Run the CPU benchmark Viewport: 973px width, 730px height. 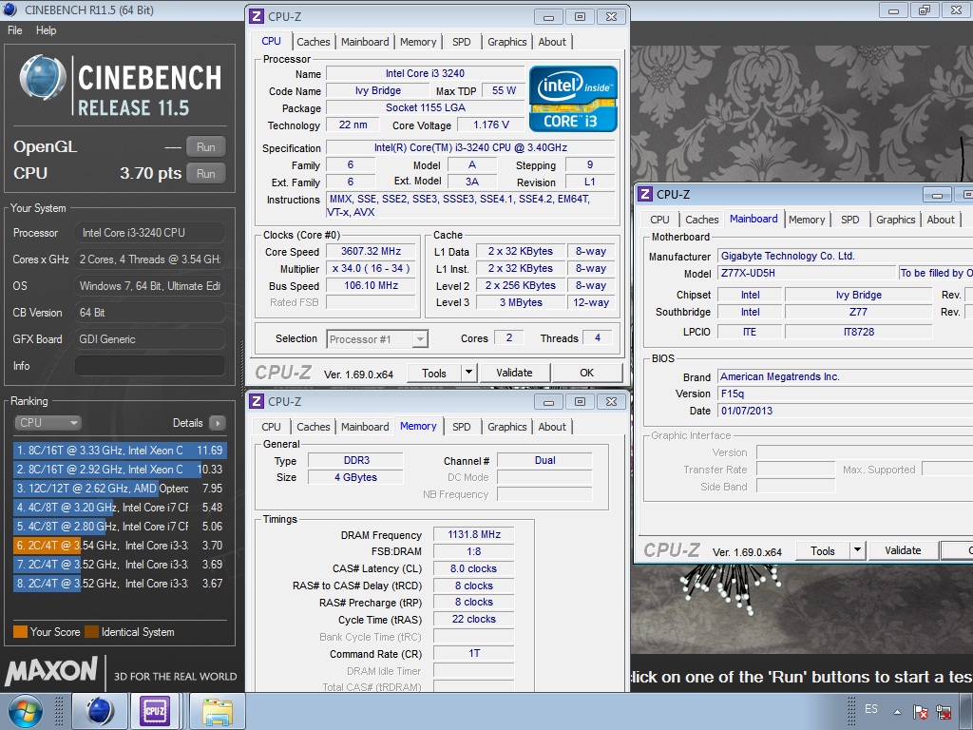tap(206, 174)
